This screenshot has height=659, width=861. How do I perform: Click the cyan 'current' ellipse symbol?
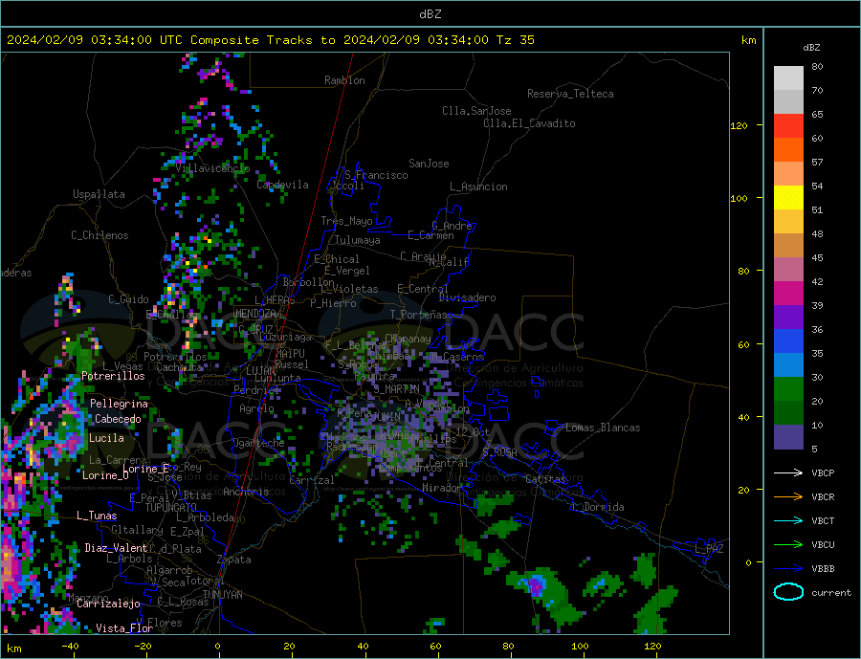[x=788, y=592]
